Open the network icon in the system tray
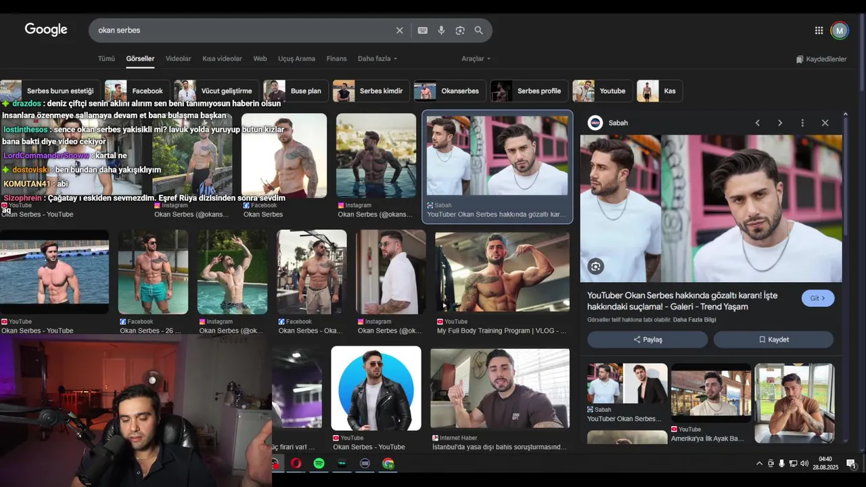 click(x=793, y=463)
